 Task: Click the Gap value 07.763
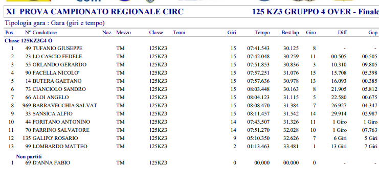[370, 130]
